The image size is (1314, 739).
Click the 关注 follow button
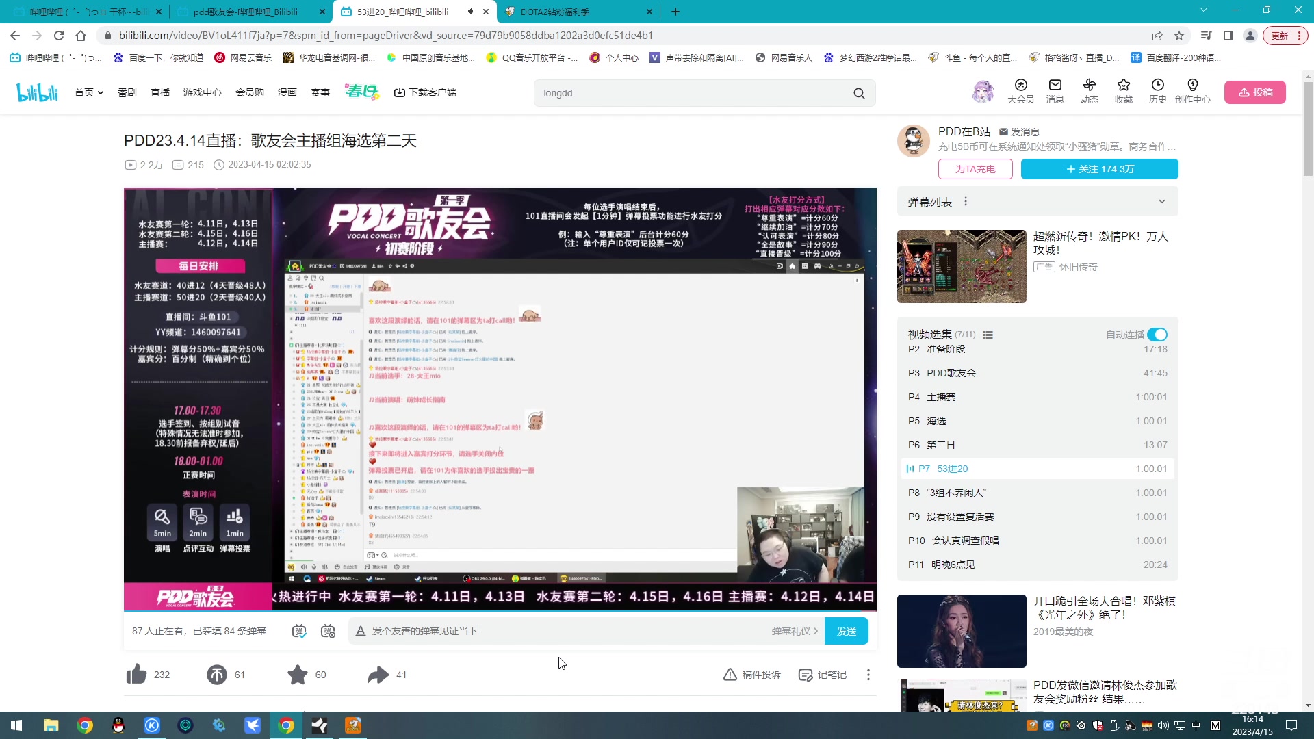click(x=1100, y=169)
